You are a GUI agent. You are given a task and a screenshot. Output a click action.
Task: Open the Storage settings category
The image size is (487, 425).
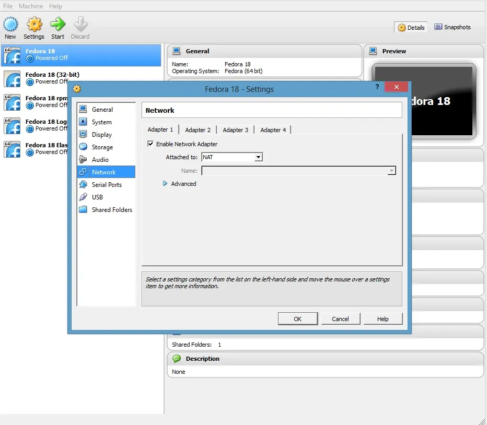click(x=102, y=147)
